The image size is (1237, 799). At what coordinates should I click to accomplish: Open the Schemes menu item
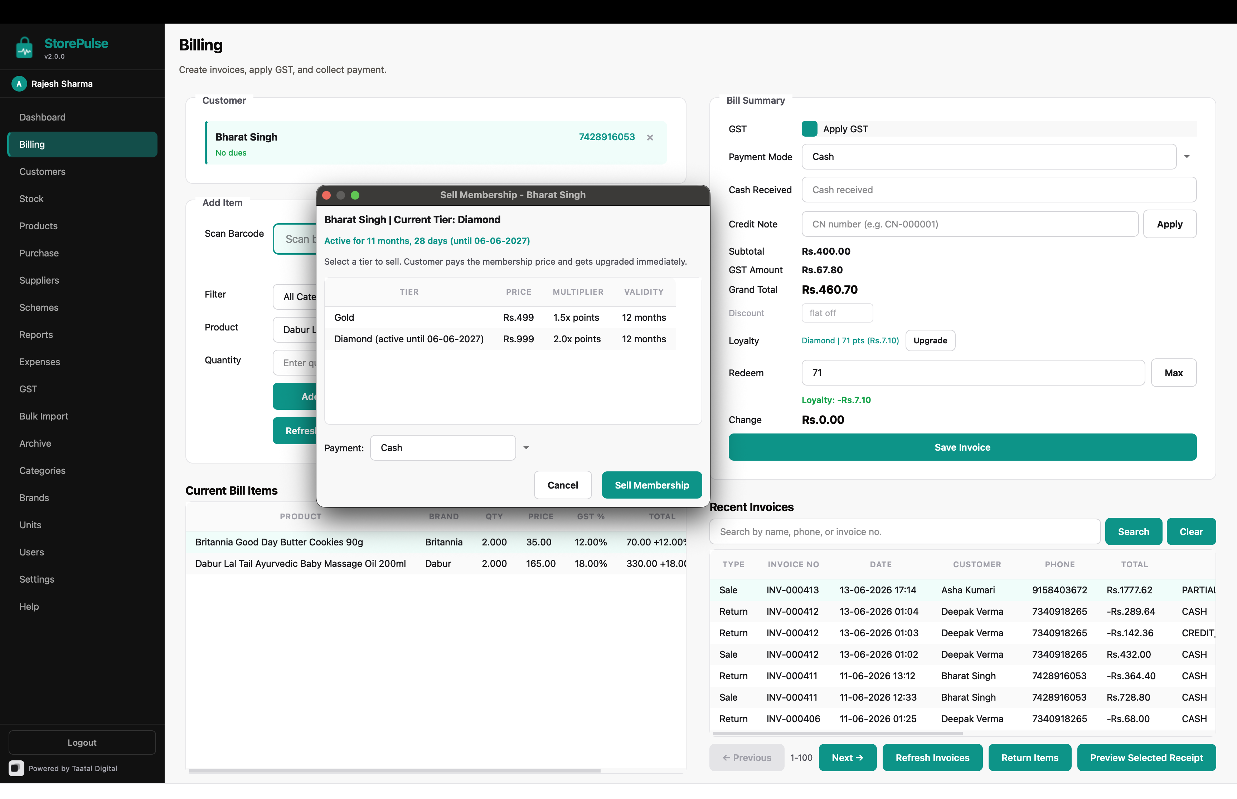(82, 308)
